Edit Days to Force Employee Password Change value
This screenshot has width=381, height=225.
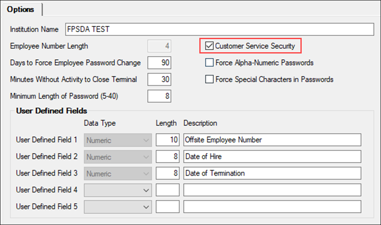pos(159,63)
